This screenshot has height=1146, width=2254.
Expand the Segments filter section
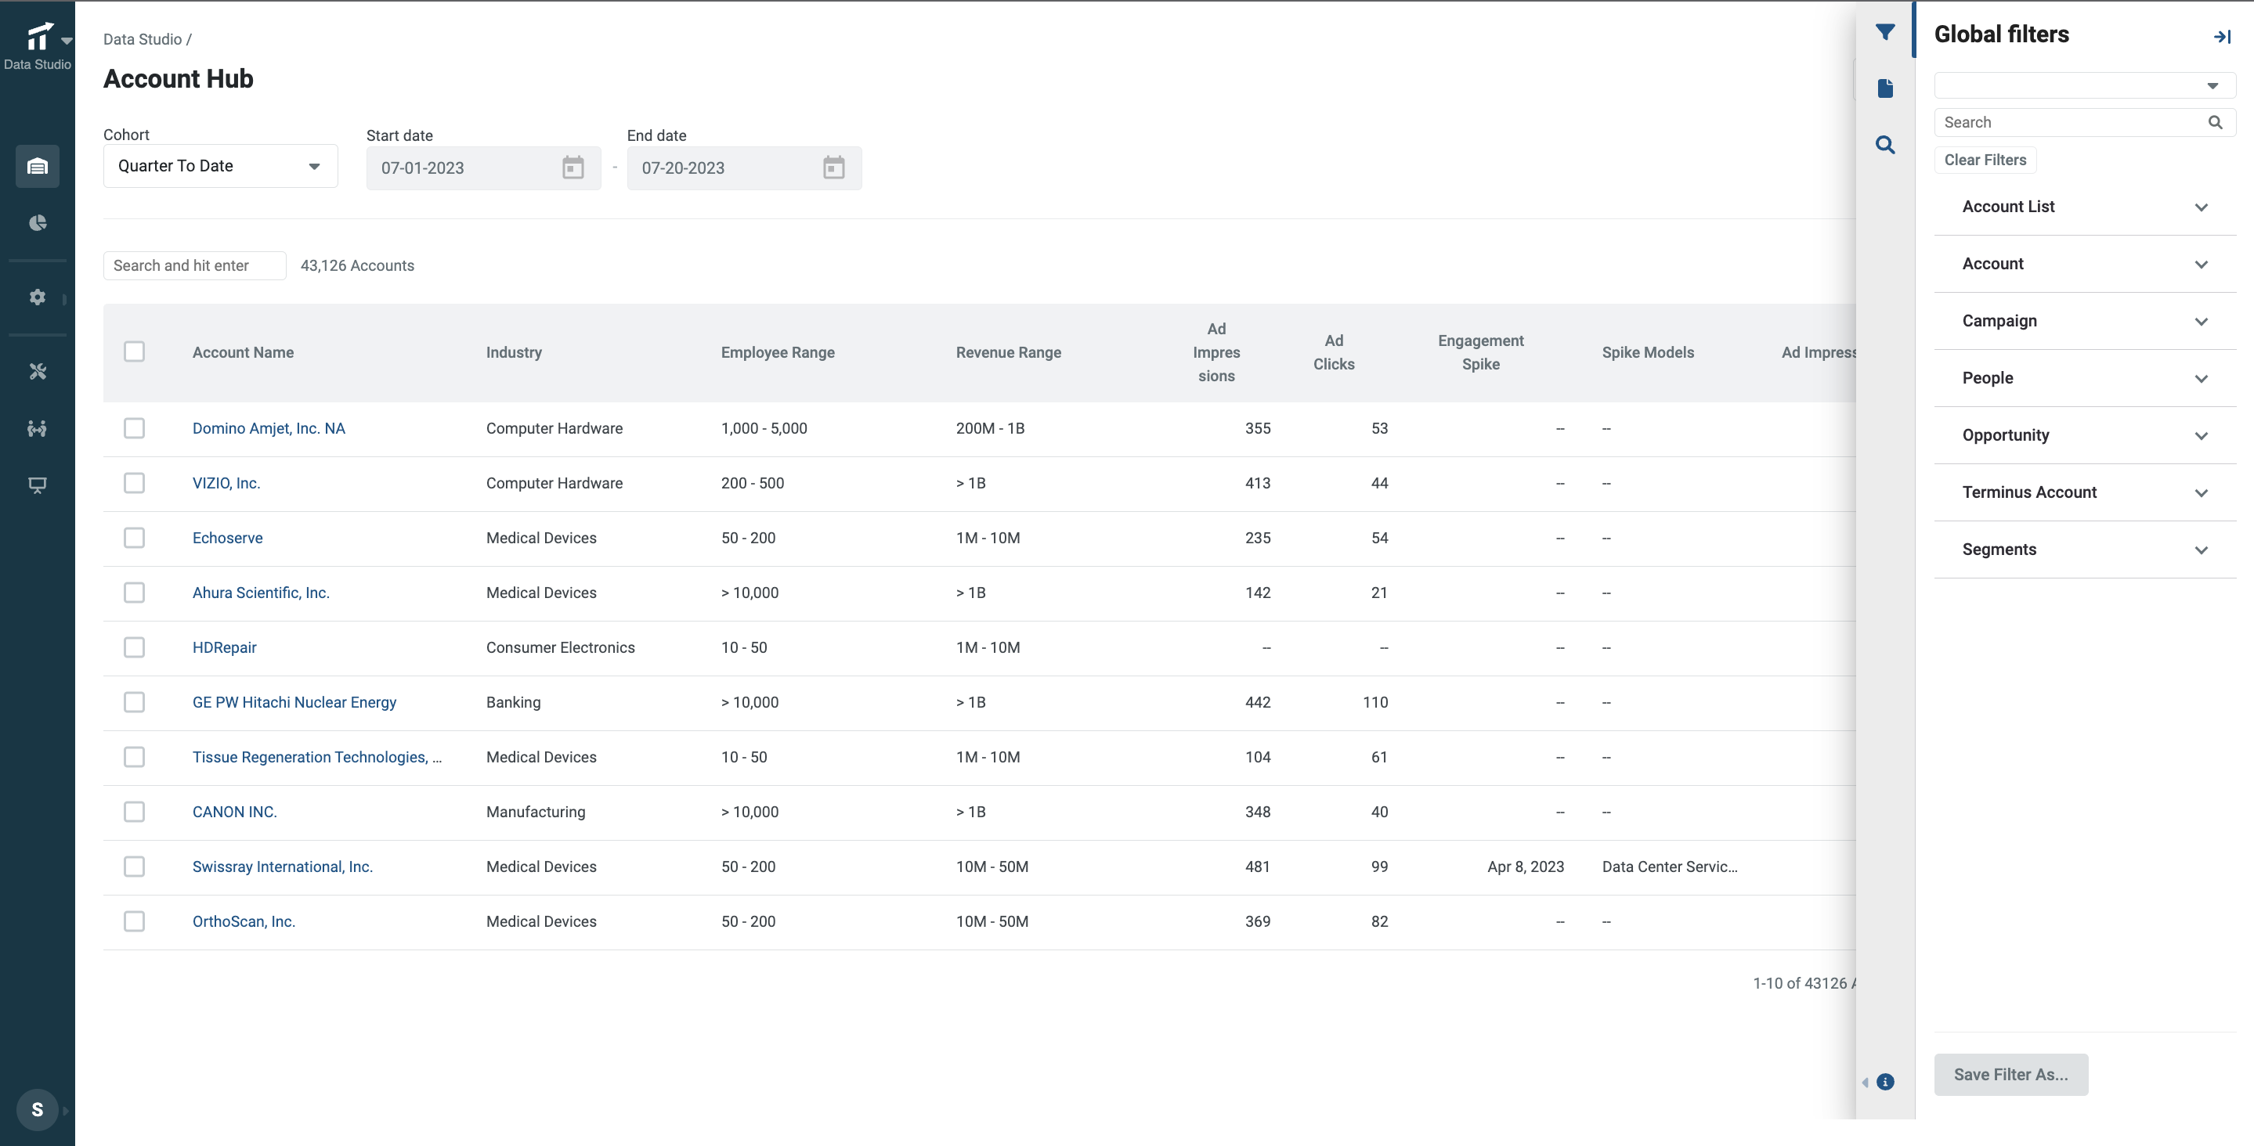click(2084, 550)
